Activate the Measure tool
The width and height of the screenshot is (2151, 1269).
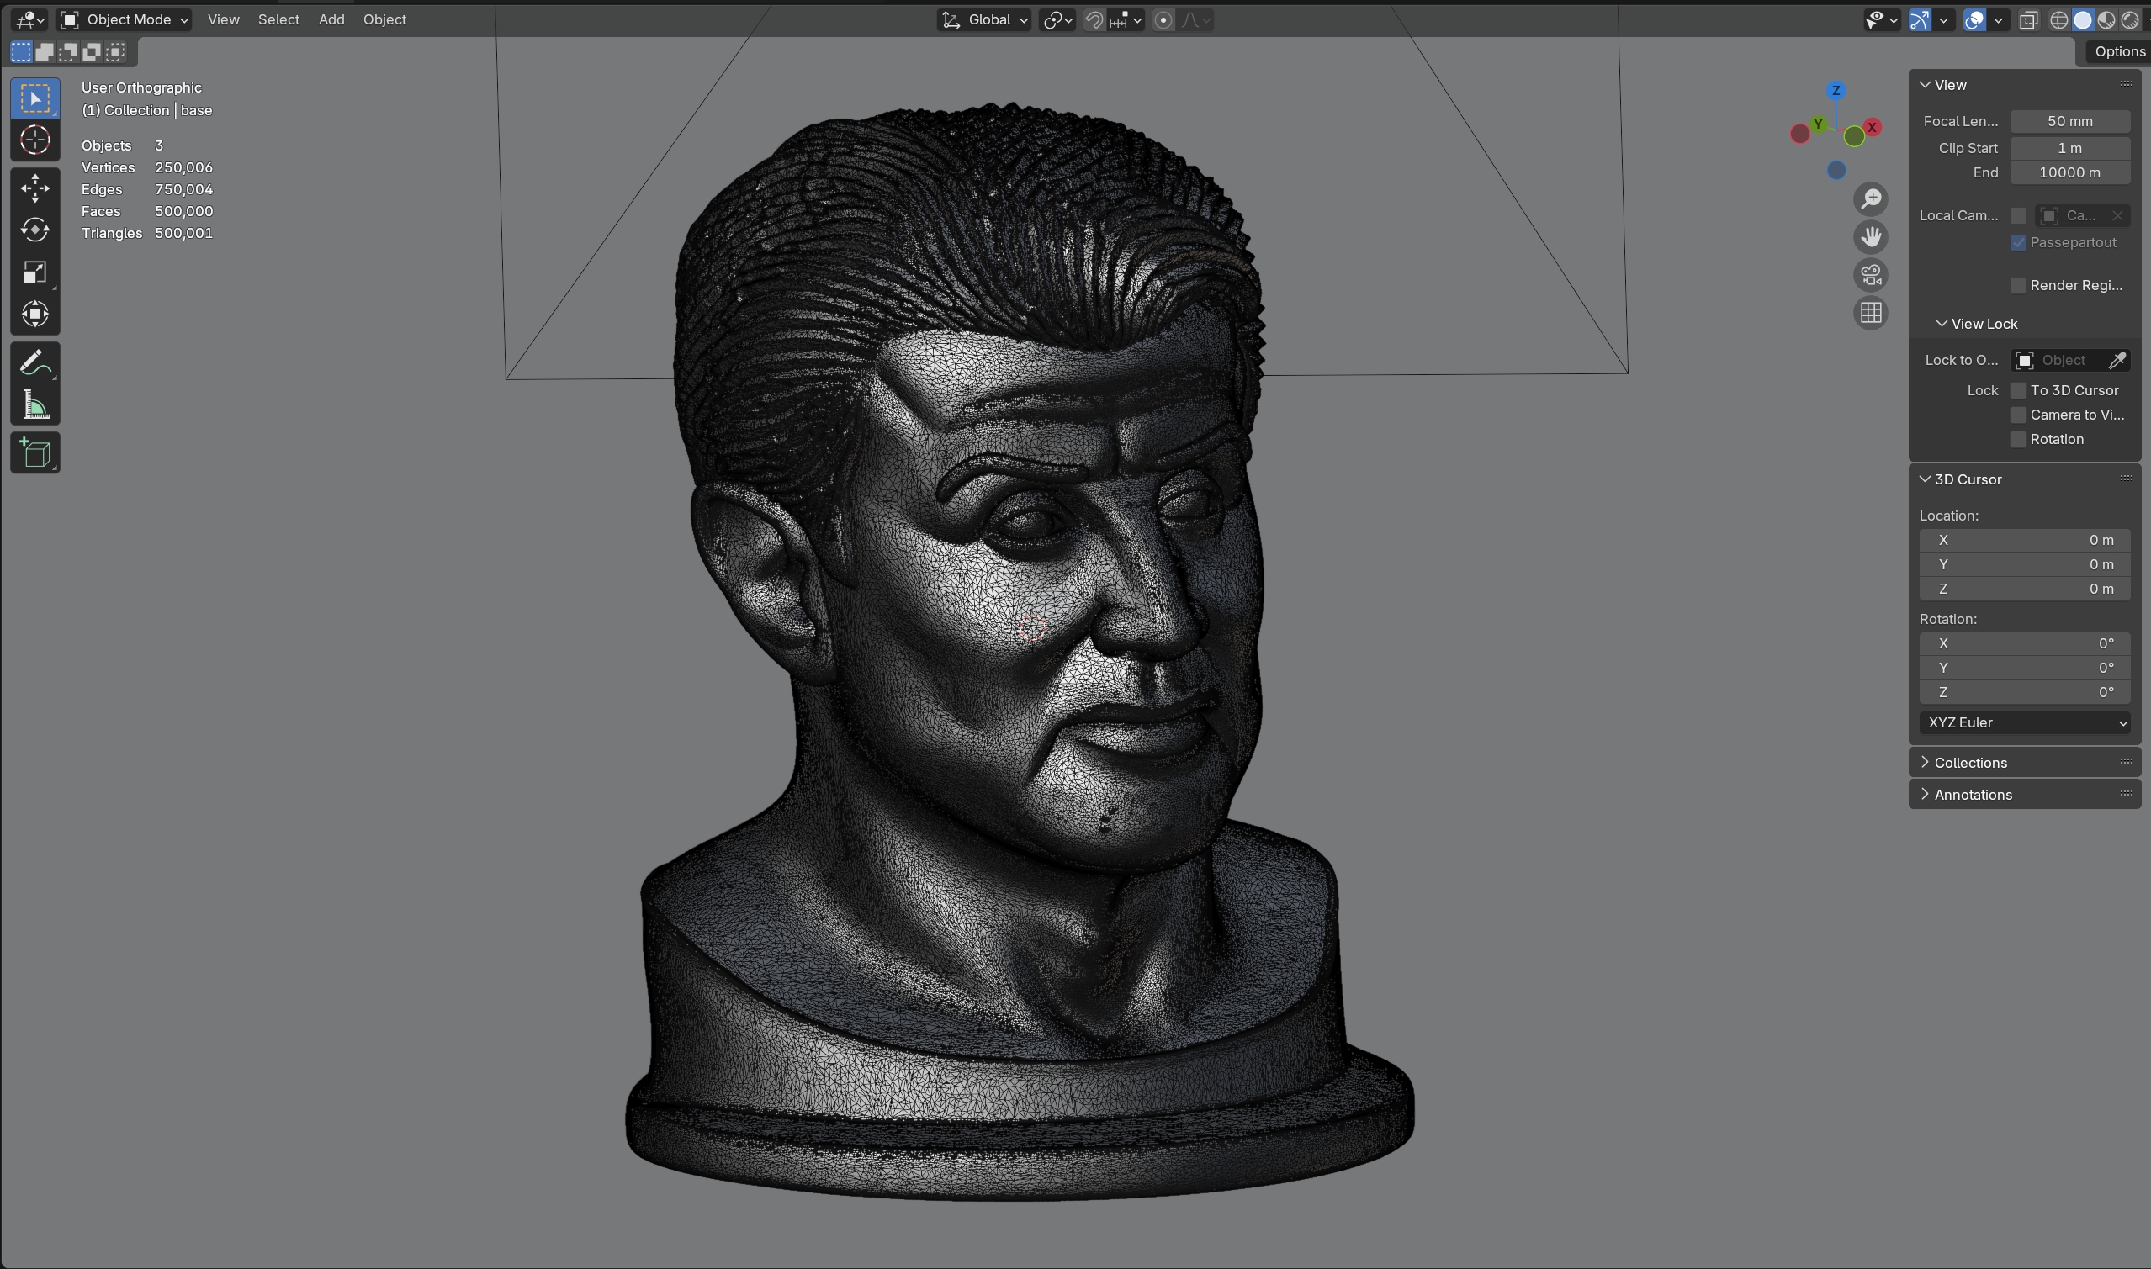click(x=35, y=404)
